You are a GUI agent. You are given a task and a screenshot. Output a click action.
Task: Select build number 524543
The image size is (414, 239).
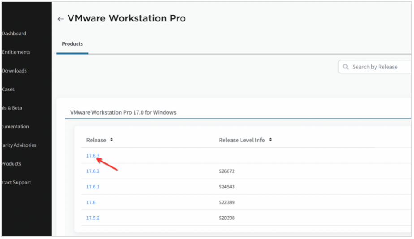point(227,187)
